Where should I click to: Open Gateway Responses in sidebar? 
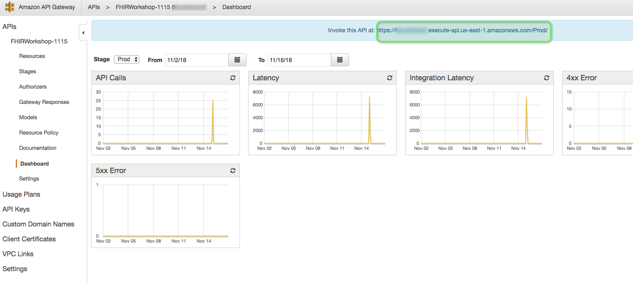[44, 102]
